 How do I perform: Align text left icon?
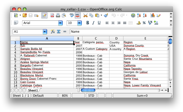(x=107, y=23)
